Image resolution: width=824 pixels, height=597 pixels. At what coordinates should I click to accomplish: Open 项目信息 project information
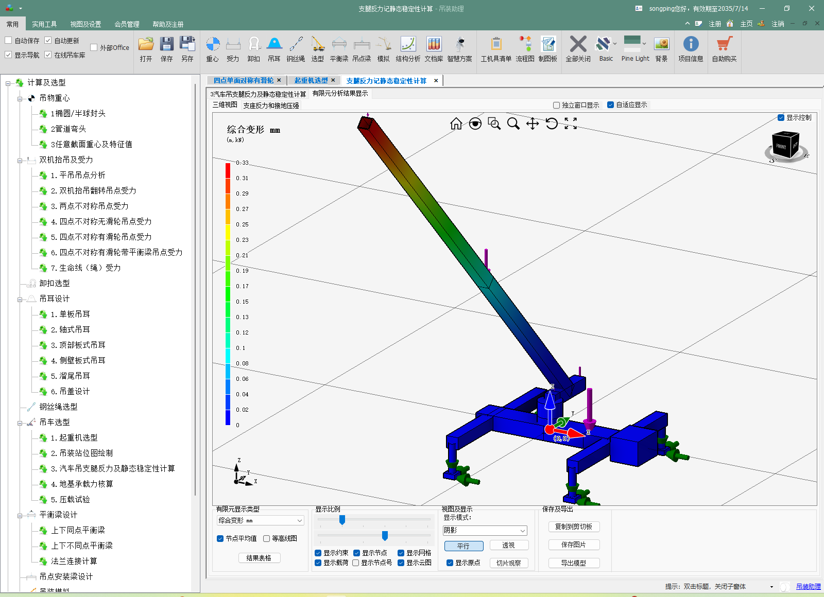(x=691, y=49)
